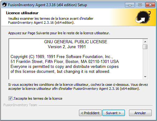Go back with the Précédent button
Image resolution: width=157 pixels, height=121 pixels.
90,113
